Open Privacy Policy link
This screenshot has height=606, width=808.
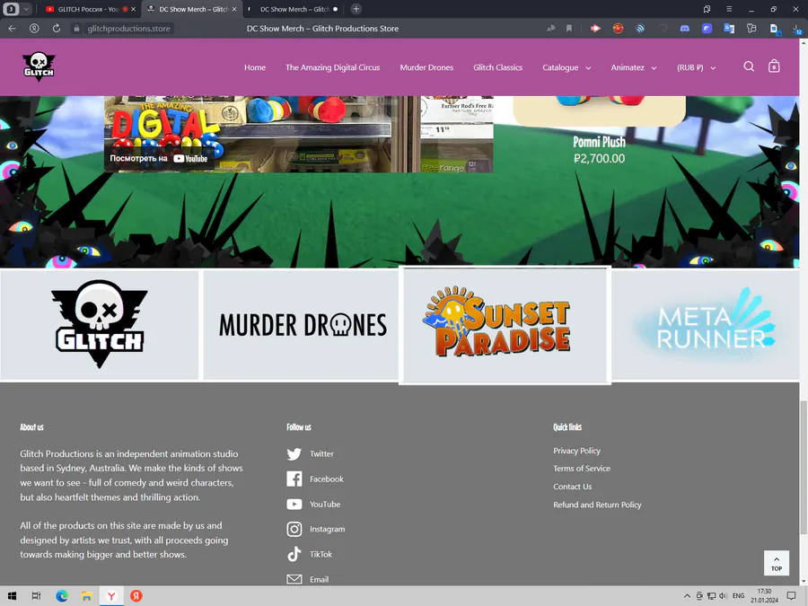(x=576, y=451)
